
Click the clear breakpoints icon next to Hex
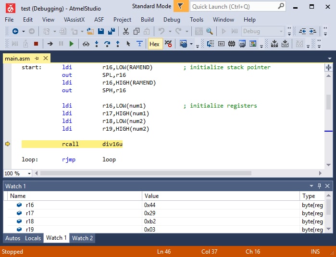tap(168, 44)
